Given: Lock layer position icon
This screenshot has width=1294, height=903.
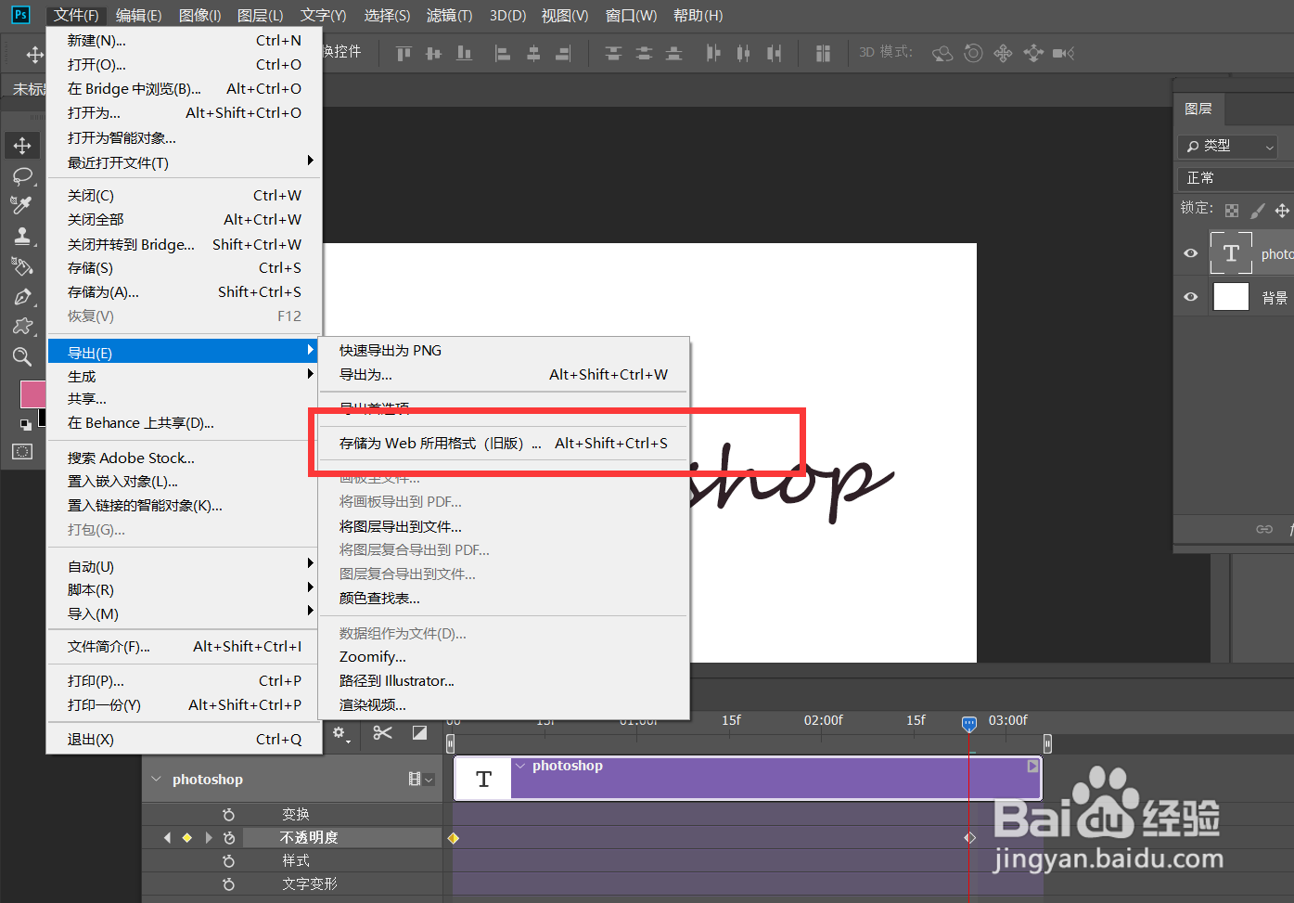Looking at the screenshot, I should click(1282, 211).
